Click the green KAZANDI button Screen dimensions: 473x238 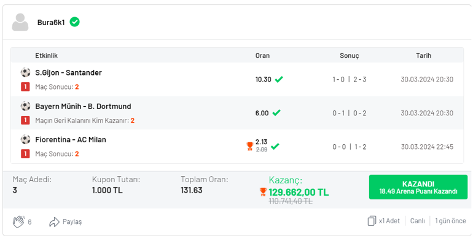pyautogui.click(x=418, y=187)
